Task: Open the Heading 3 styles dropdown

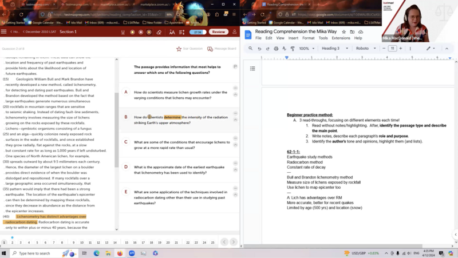Action: click(x=335, y=49)
